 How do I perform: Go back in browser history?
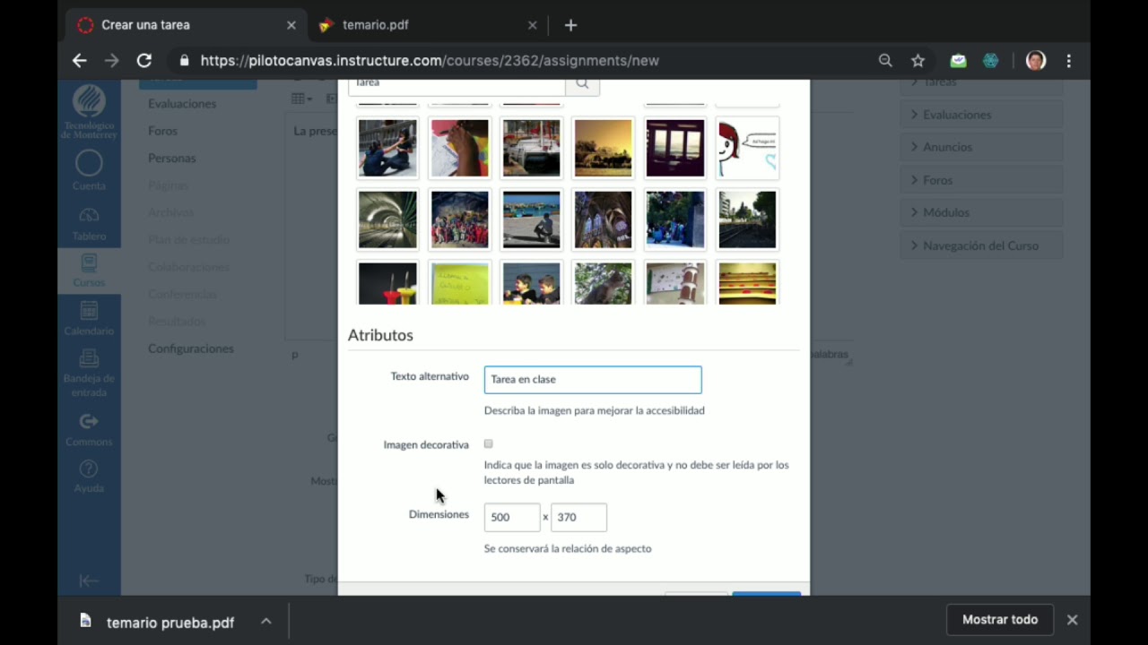[x=79, y=61]
